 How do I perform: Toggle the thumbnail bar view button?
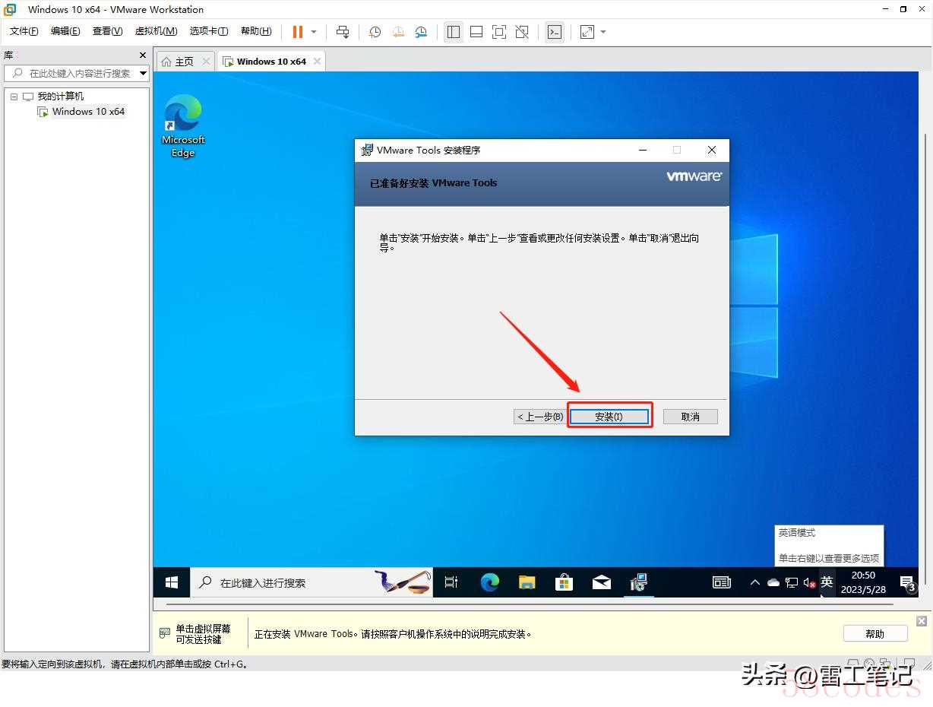pos(476,32)
